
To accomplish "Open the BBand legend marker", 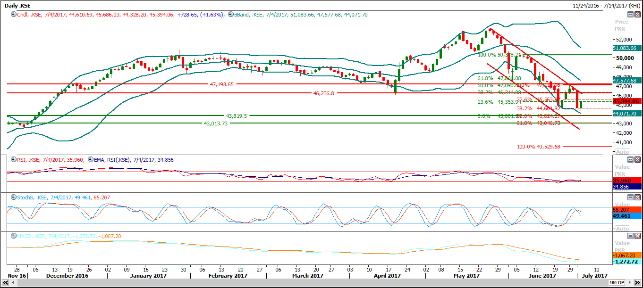I will coord(230,15).
